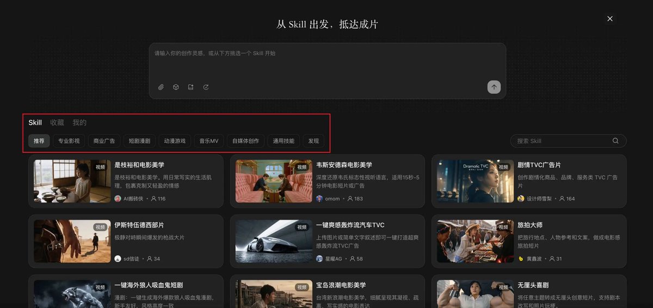Select the 音乐MV category filter
The image size is (653, 308).
point(208,141)
